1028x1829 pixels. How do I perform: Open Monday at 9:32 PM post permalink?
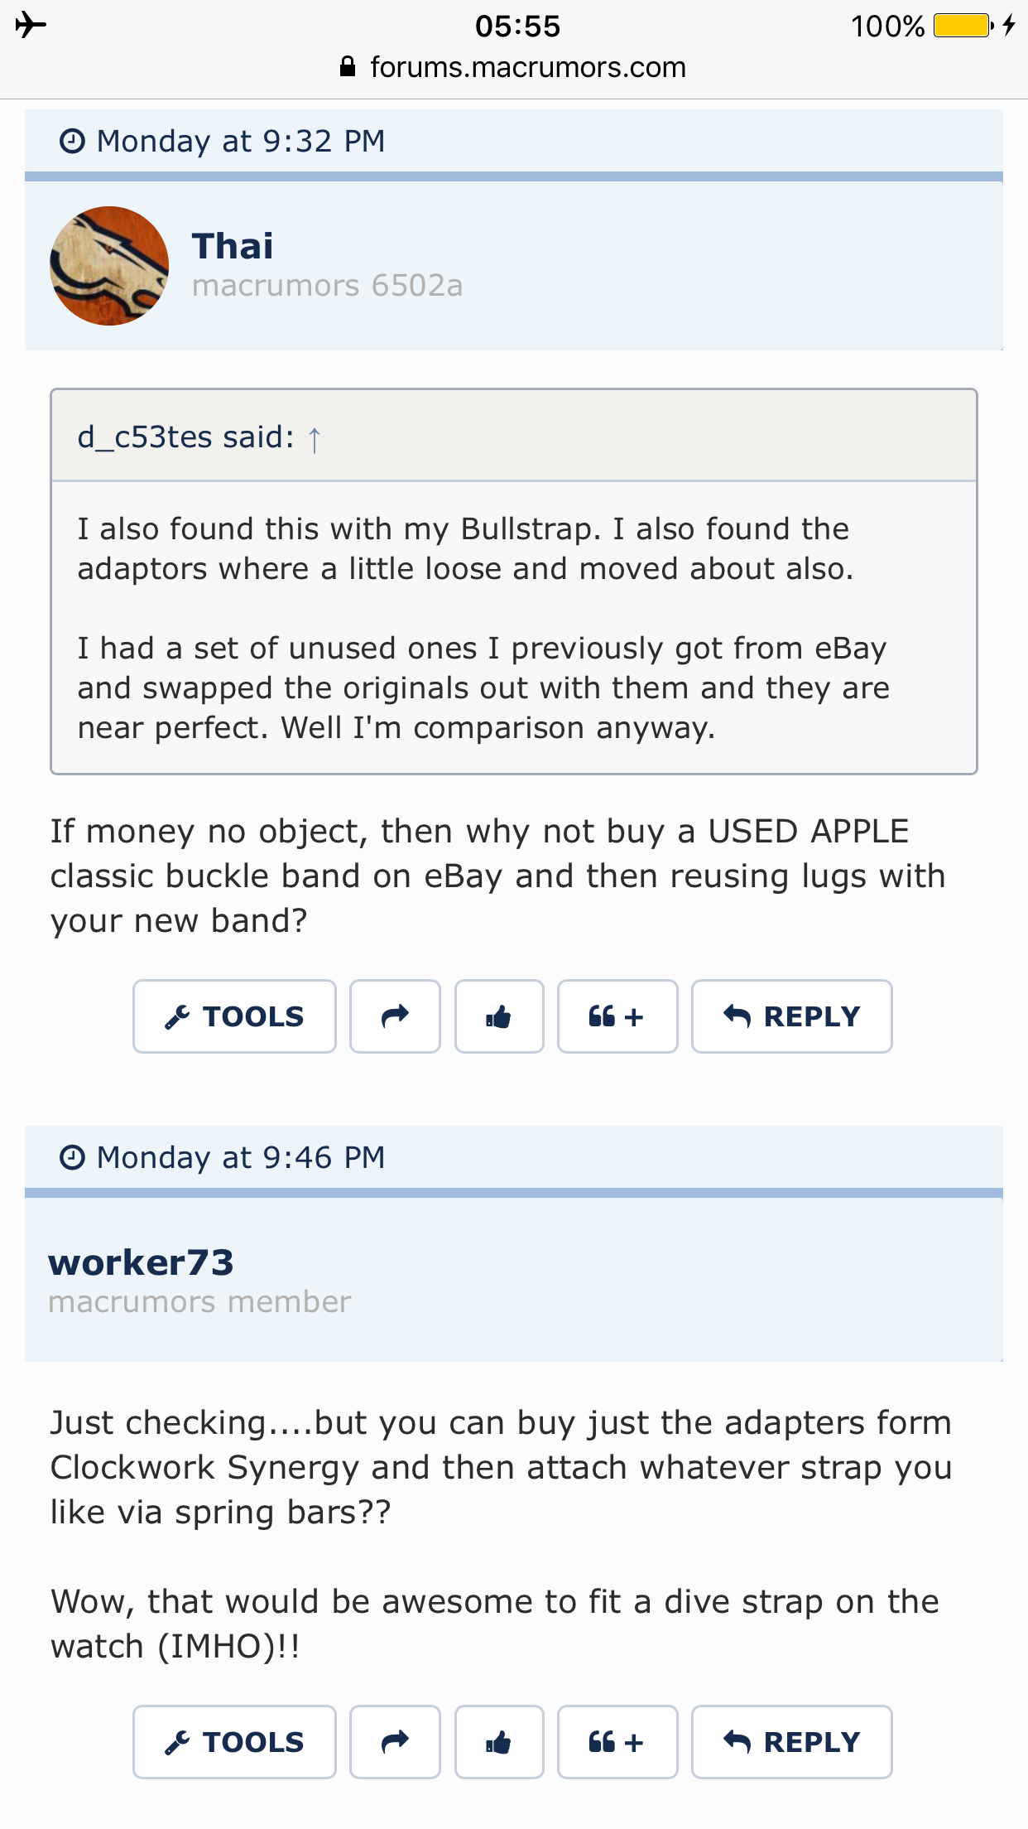click(240, 141)
